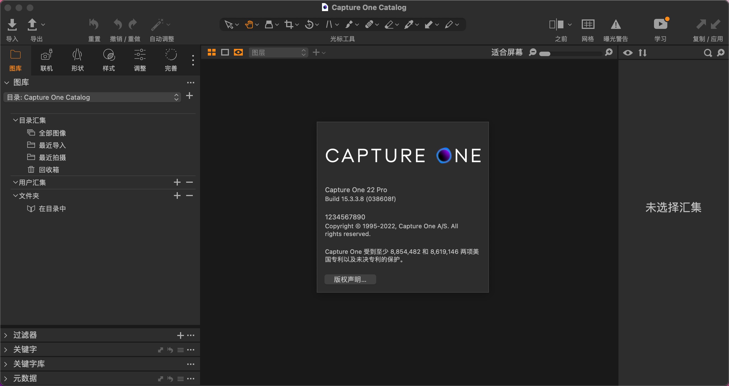
Task: Toggle the orange multi-view grid viewer mode
Action: [x=211, y=52]
